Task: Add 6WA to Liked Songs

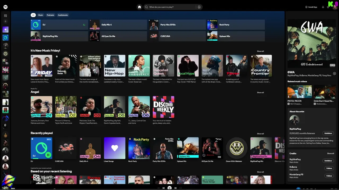Action: [334, 73]
